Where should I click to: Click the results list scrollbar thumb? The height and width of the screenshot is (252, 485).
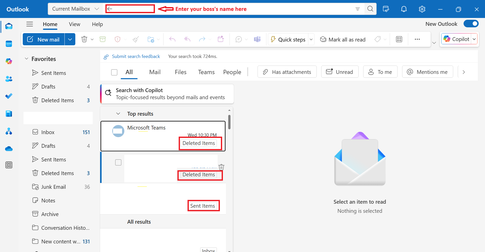tap(229, 122)
